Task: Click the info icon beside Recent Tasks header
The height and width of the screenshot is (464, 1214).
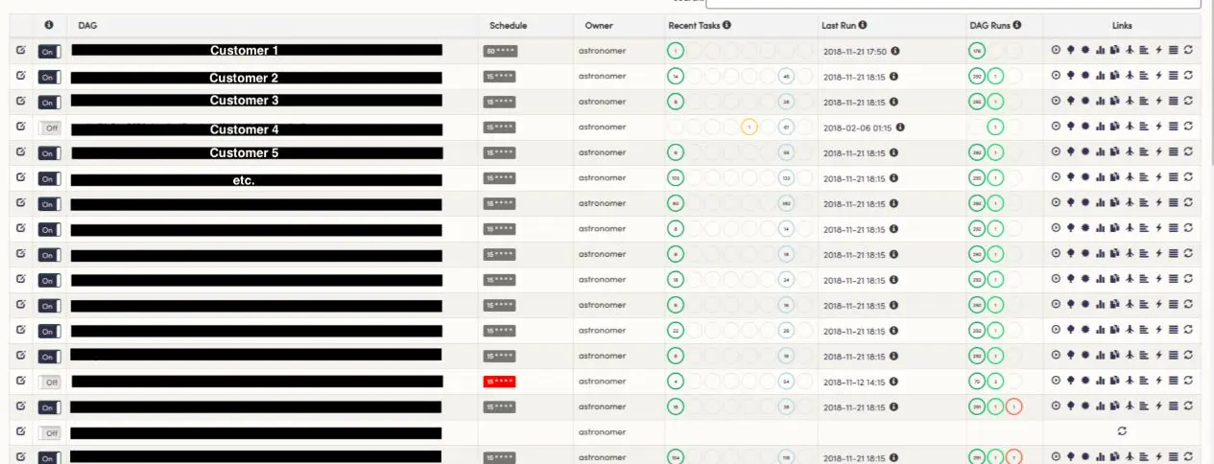Action: 726,25
